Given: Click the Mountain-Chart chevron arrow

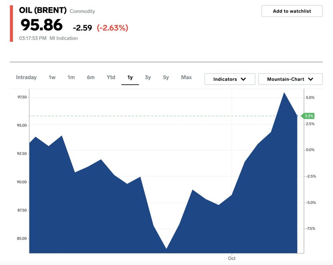Looking at the screenshot, I should coord(311,79).
